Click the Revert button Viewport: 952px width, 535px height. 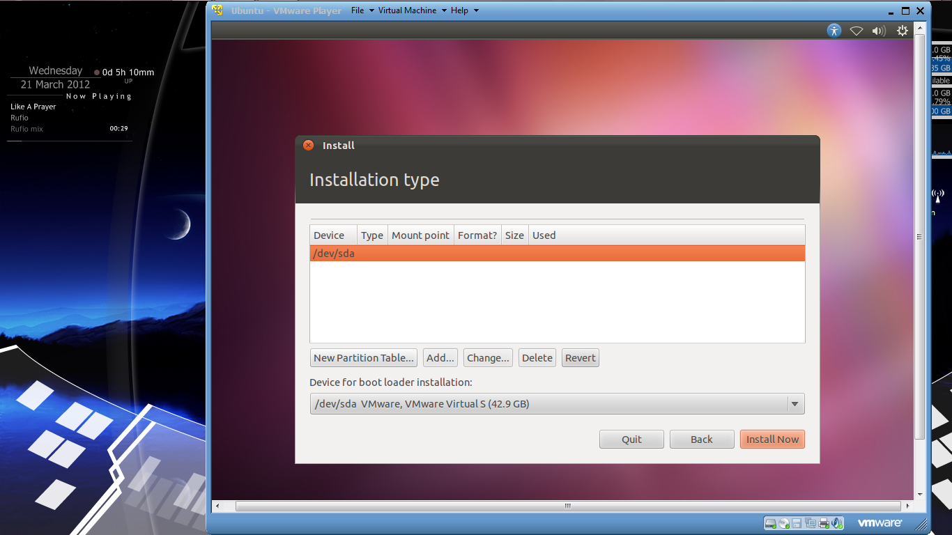coord(581,358)
